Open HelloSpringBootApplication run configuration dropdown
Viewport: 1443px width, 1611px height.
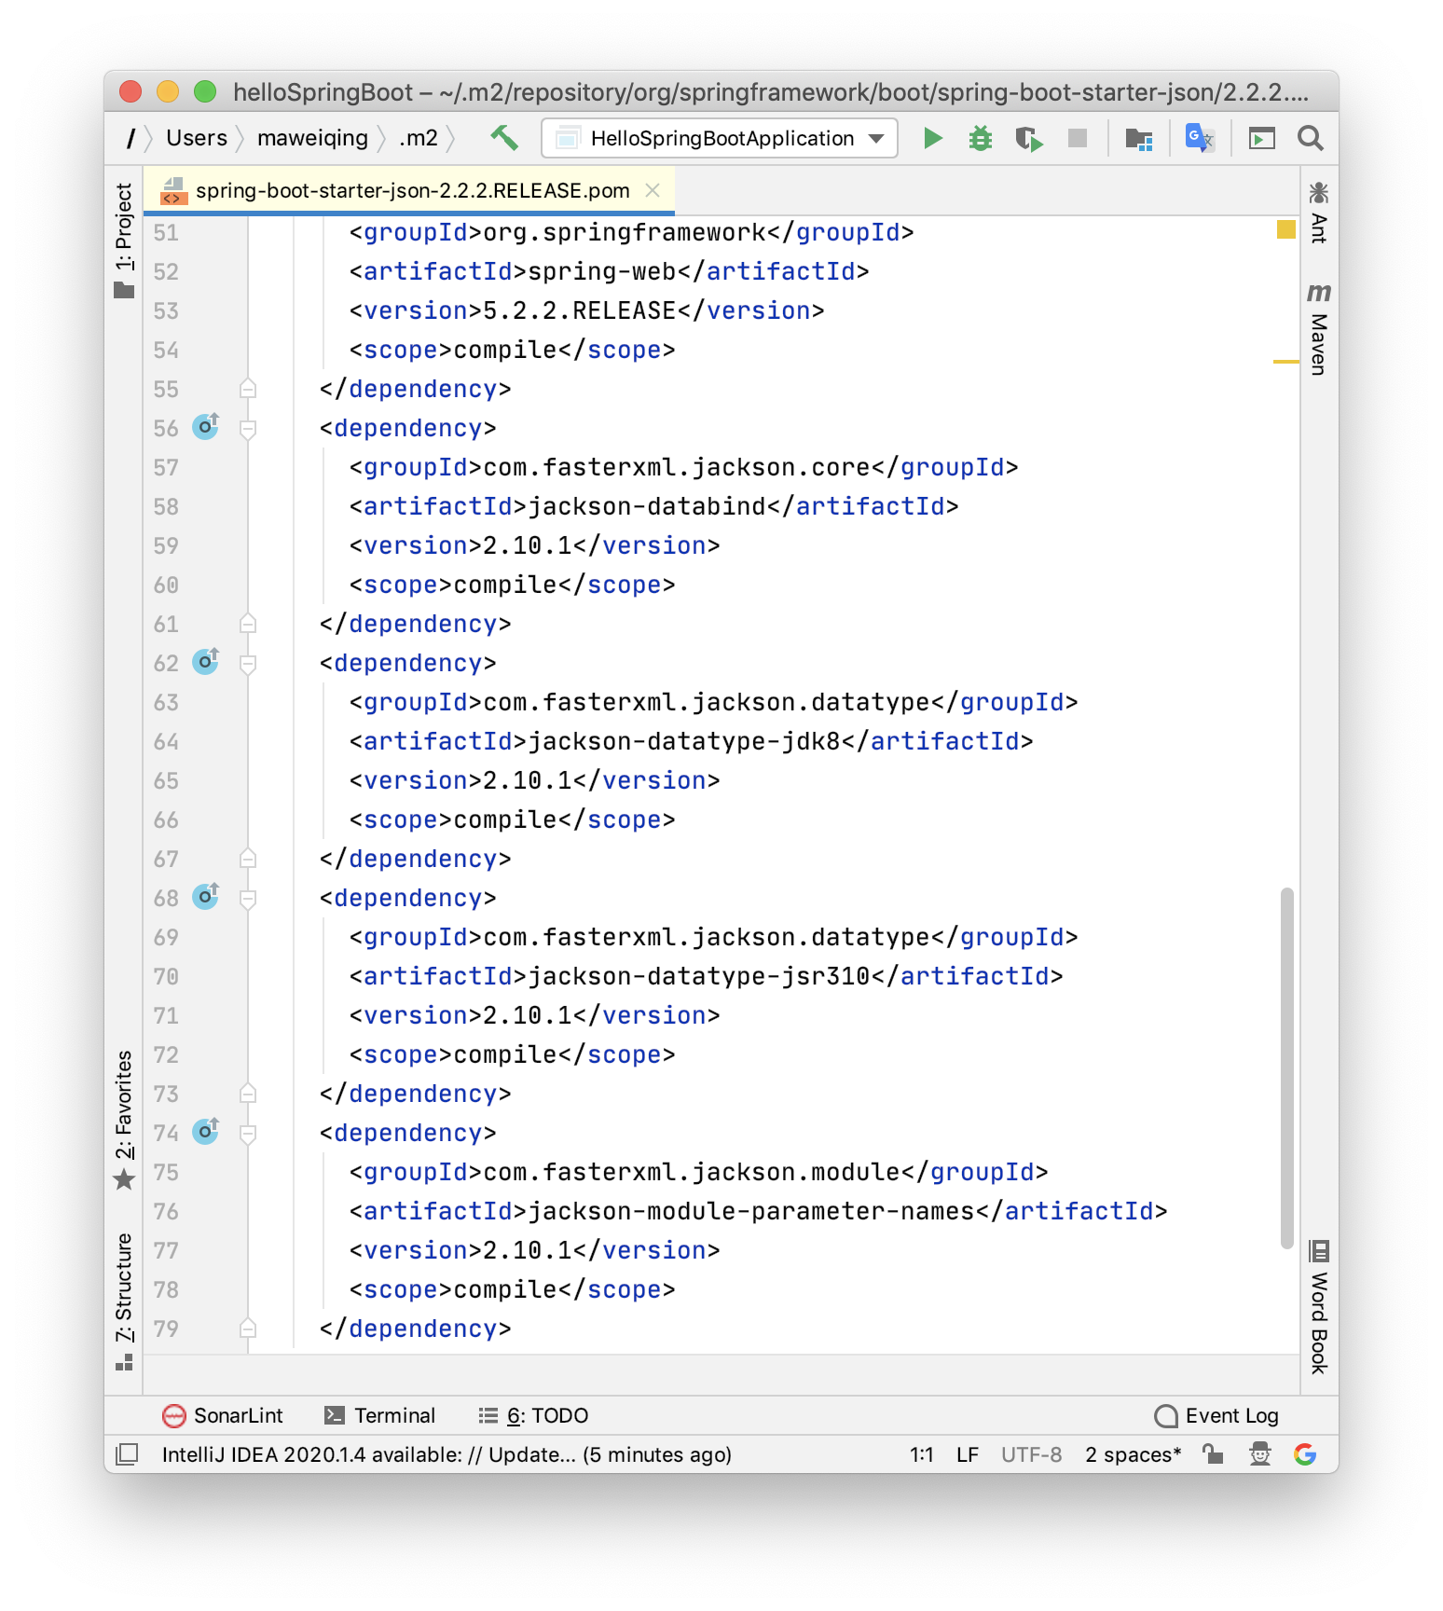point(720,139)
